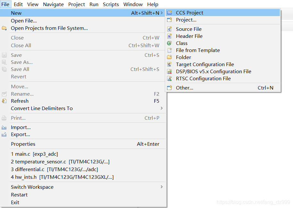Expand the New submenu arrow

(x=162, y=13)
